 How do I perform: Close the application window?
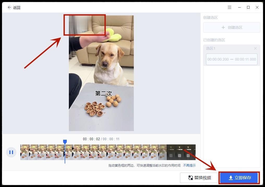click(x=257, y=7)
